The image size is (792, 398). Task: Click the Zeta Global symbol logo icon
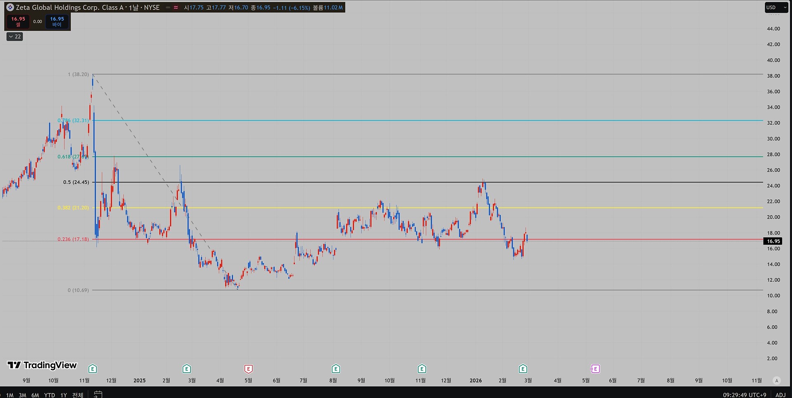coord(10,7)
